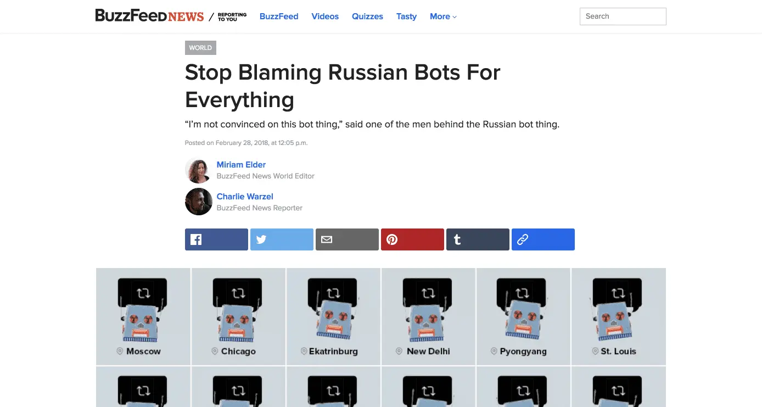This screenshot has height=407, width=762.
Task: Share the article on Tumblr
Action: point(478,239)
